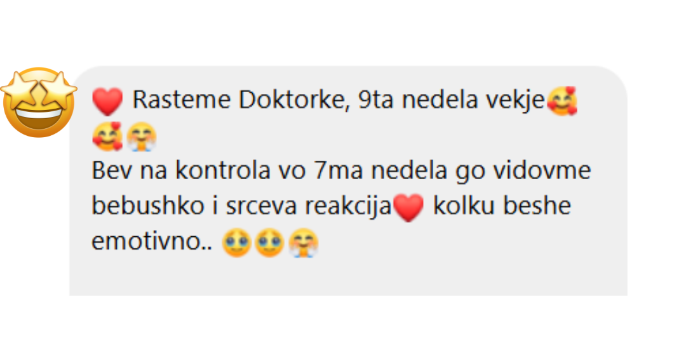Click the second teary-eyed emoji after "emotivno.."
Screen dimensions: 686x343
point(269,243)
